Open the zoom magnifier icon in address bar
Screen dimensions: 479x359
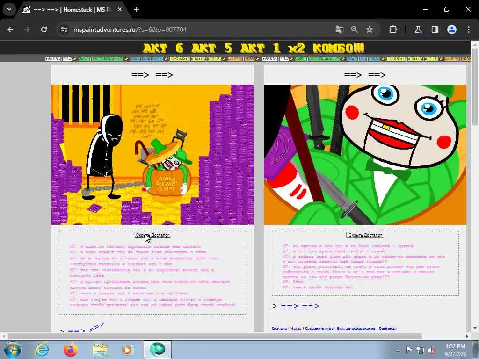[355, 29]
